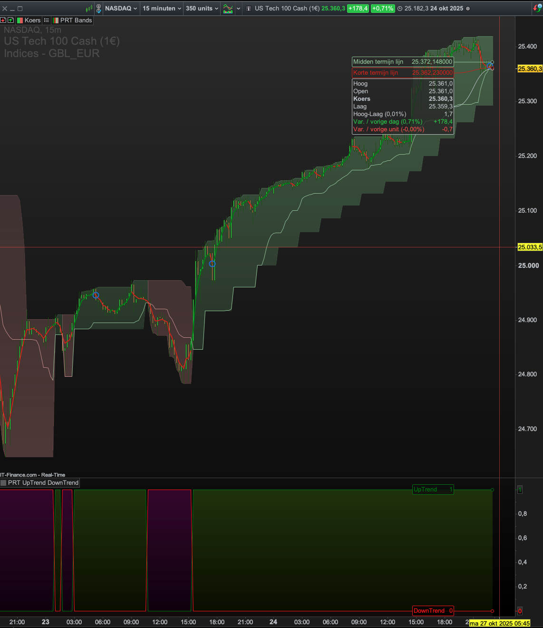This screenshot has width=543, height=628.
Task: Click the bold Koers row in tooltip
Action: pos(403,99)
